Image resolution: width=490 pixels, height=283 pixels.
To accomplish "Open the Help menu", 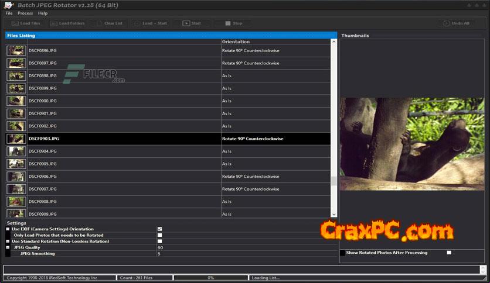I will tap(43, 13).
